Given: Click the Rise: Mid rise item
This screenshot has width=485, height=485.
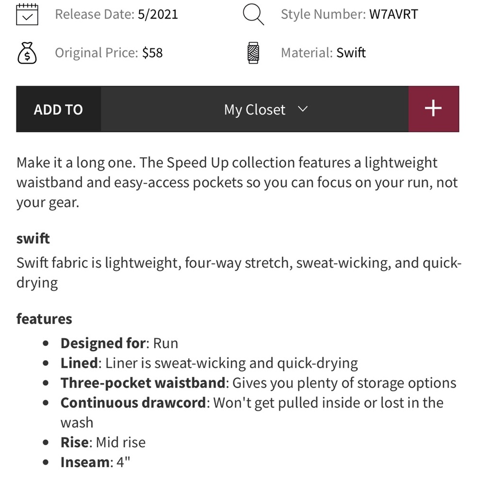Looking at the screenshot, I should pos(103,442).
